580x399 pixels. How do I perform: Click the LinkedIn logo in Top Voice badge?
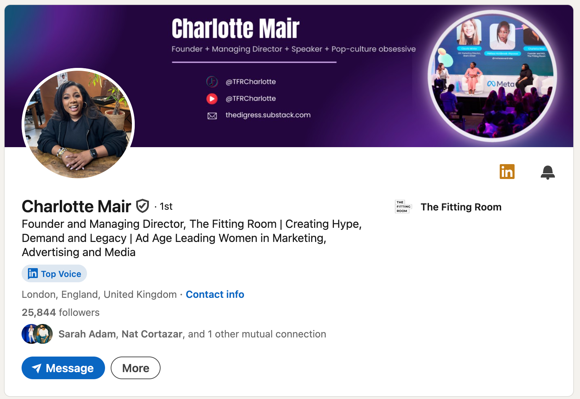33,273
